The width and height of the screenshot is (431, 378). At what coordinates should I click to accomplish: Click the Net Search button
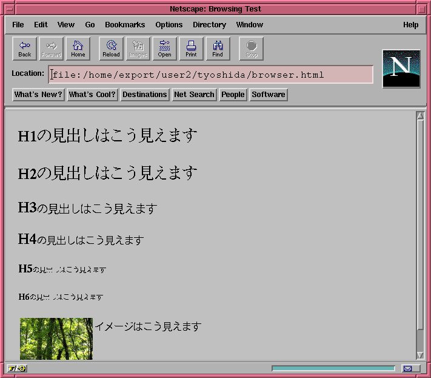pos(194,95)
